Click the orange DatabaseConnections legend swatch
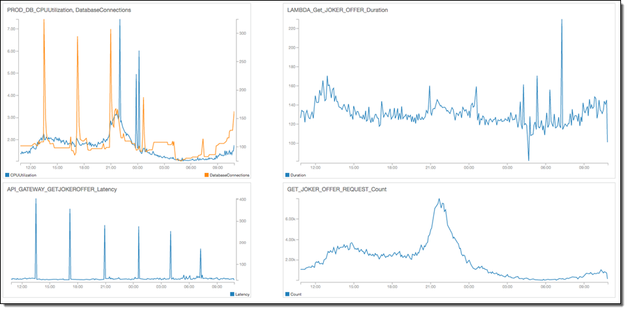 click(207, 175)
